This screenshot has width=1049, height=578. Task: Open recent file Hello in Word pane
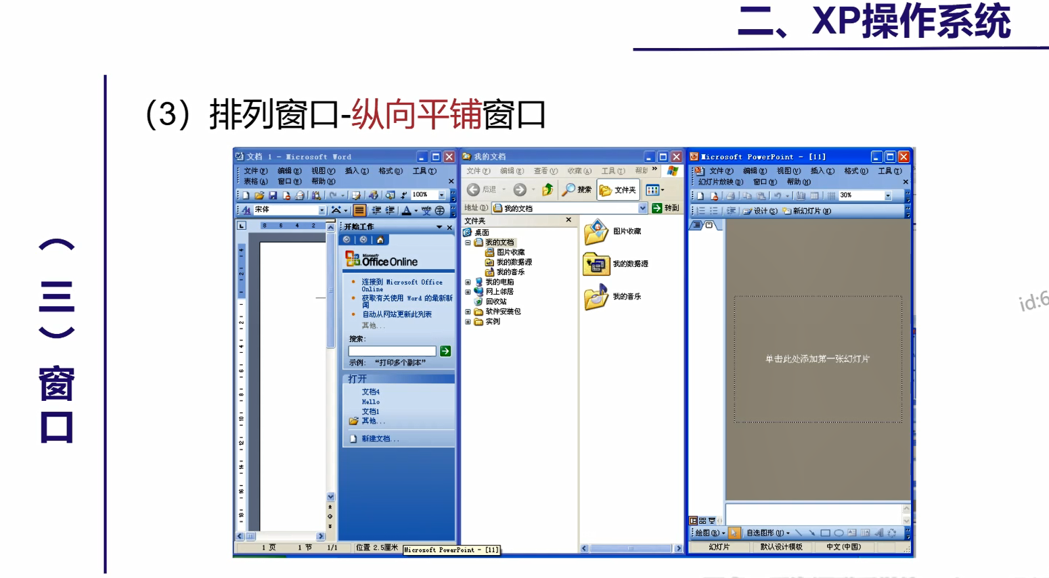point(370,402)
